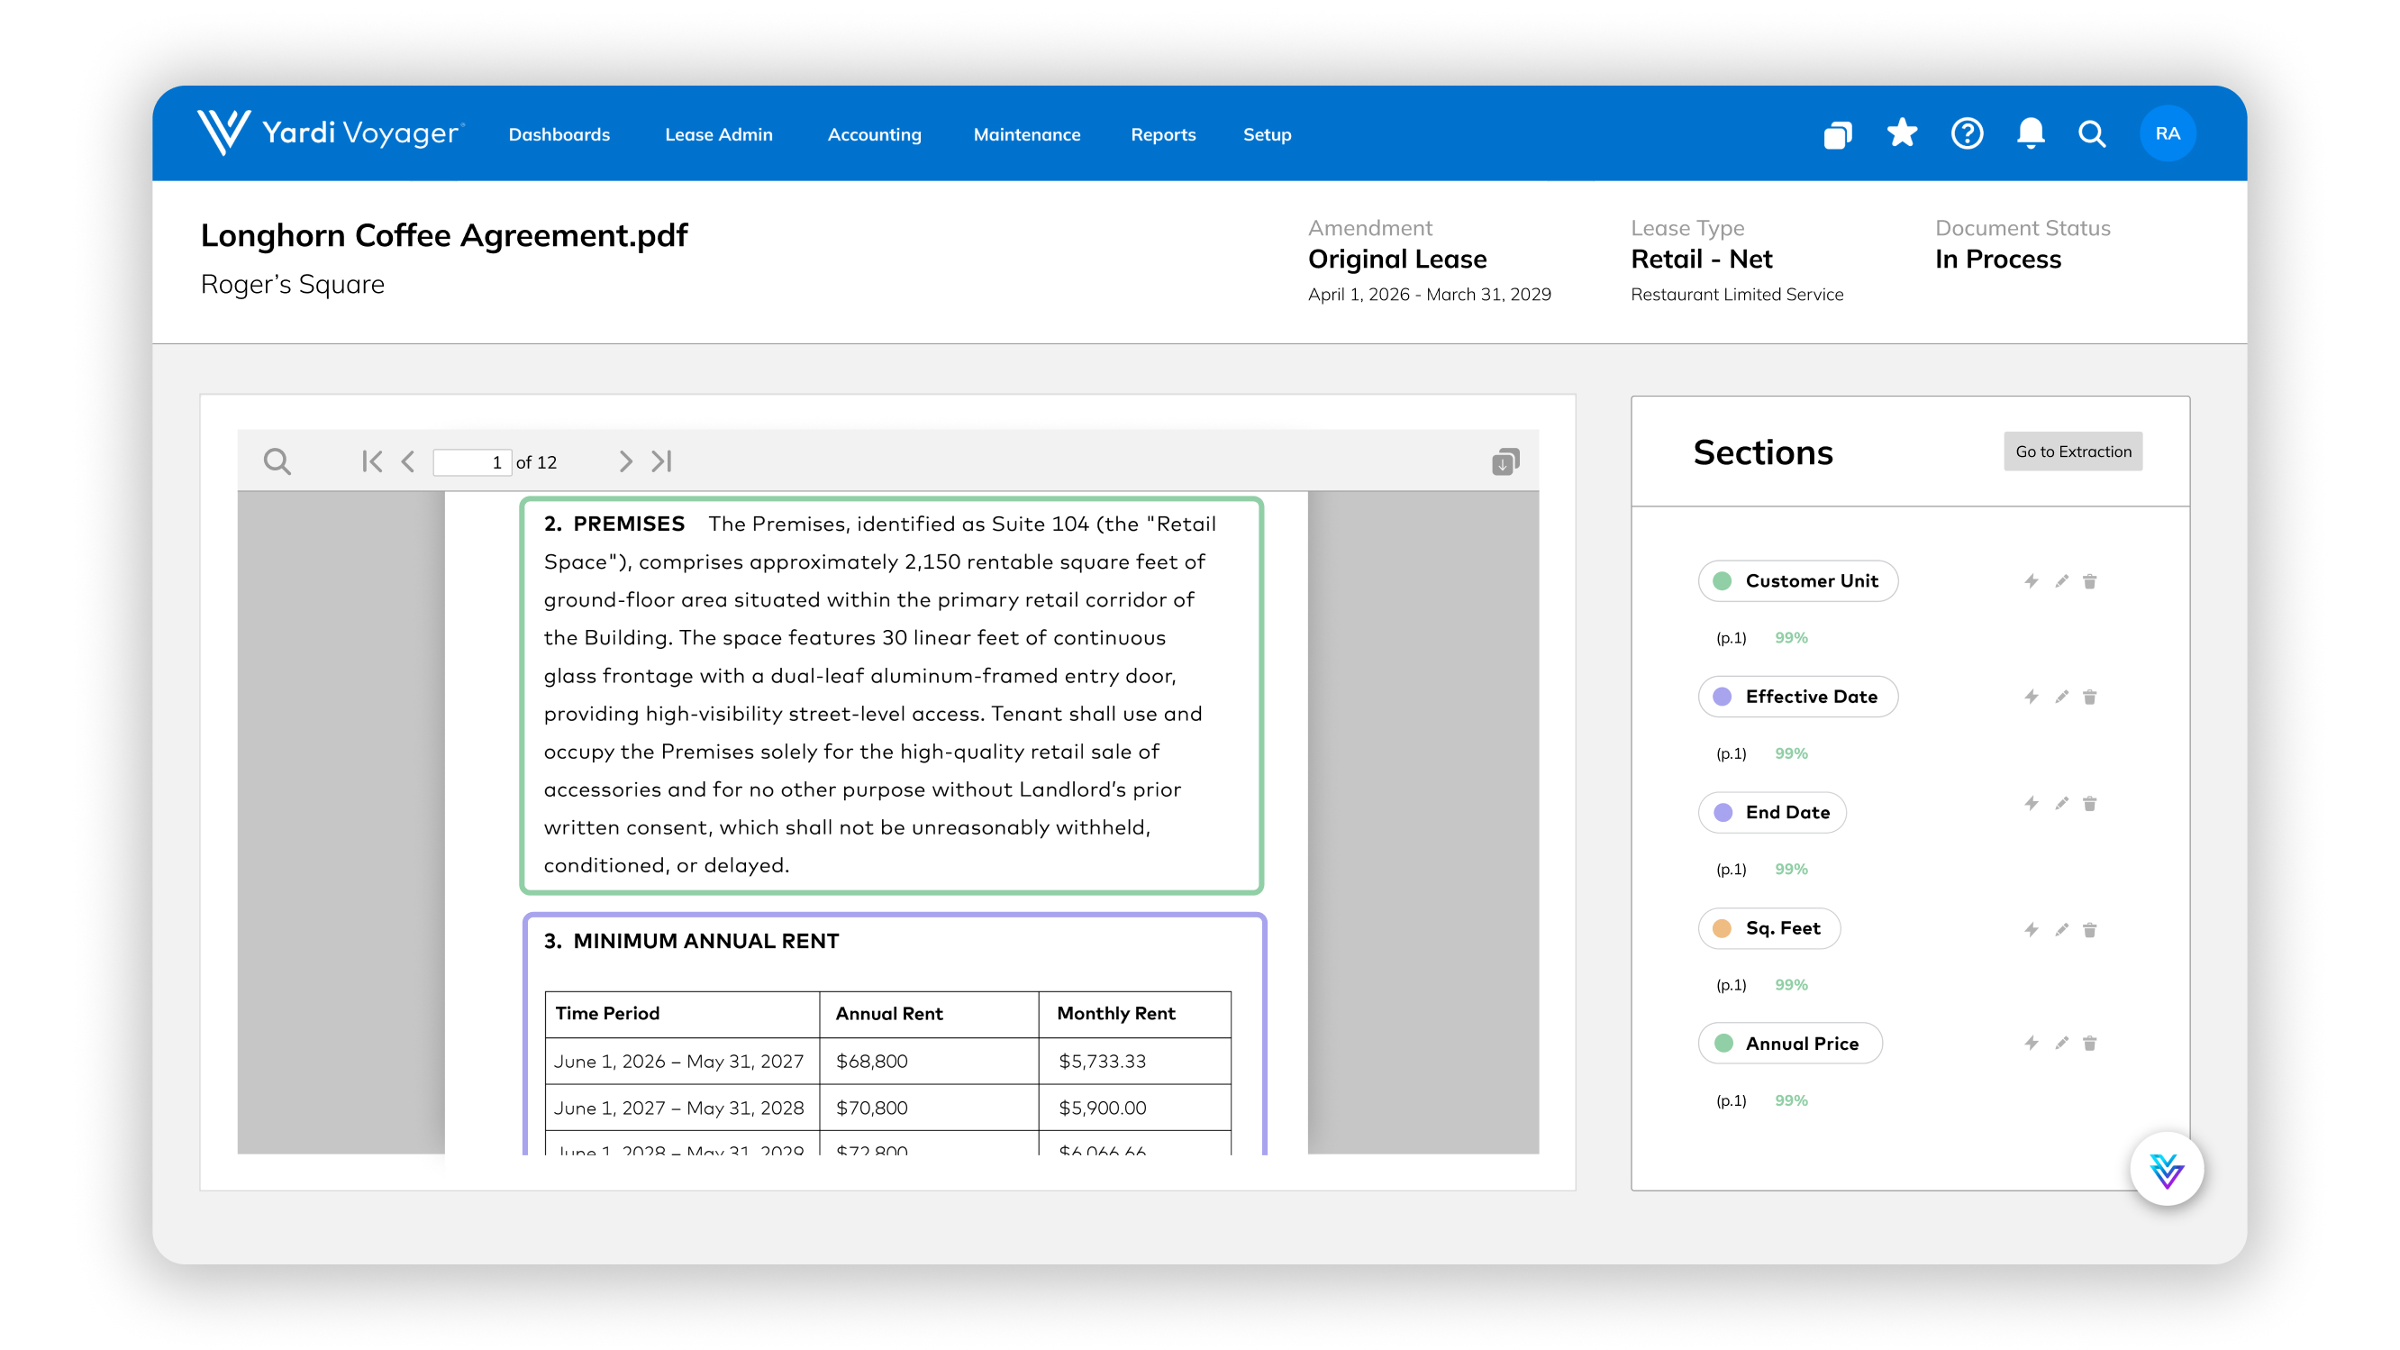Click the download document icon in viewer
2400x1350 pixels.
(x=1505, y=461)
